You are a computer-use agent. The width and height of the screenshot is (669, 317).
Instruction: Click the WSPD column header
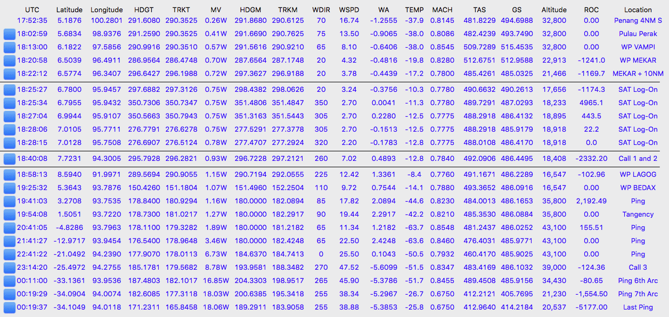coord(349,10)
